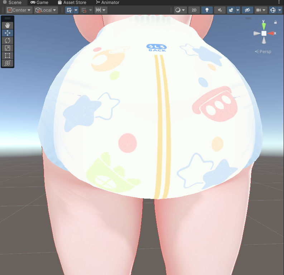Viewport: 284px width, 275px height.
Task: Switch Persp projection label to isometric
Action: click(263, 52)
